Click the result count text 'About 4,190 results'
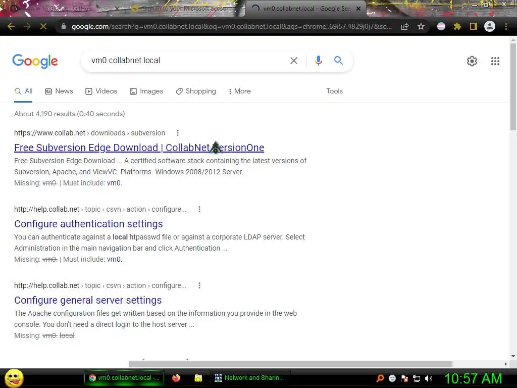 pyautogui.click(x=44, y=114)
